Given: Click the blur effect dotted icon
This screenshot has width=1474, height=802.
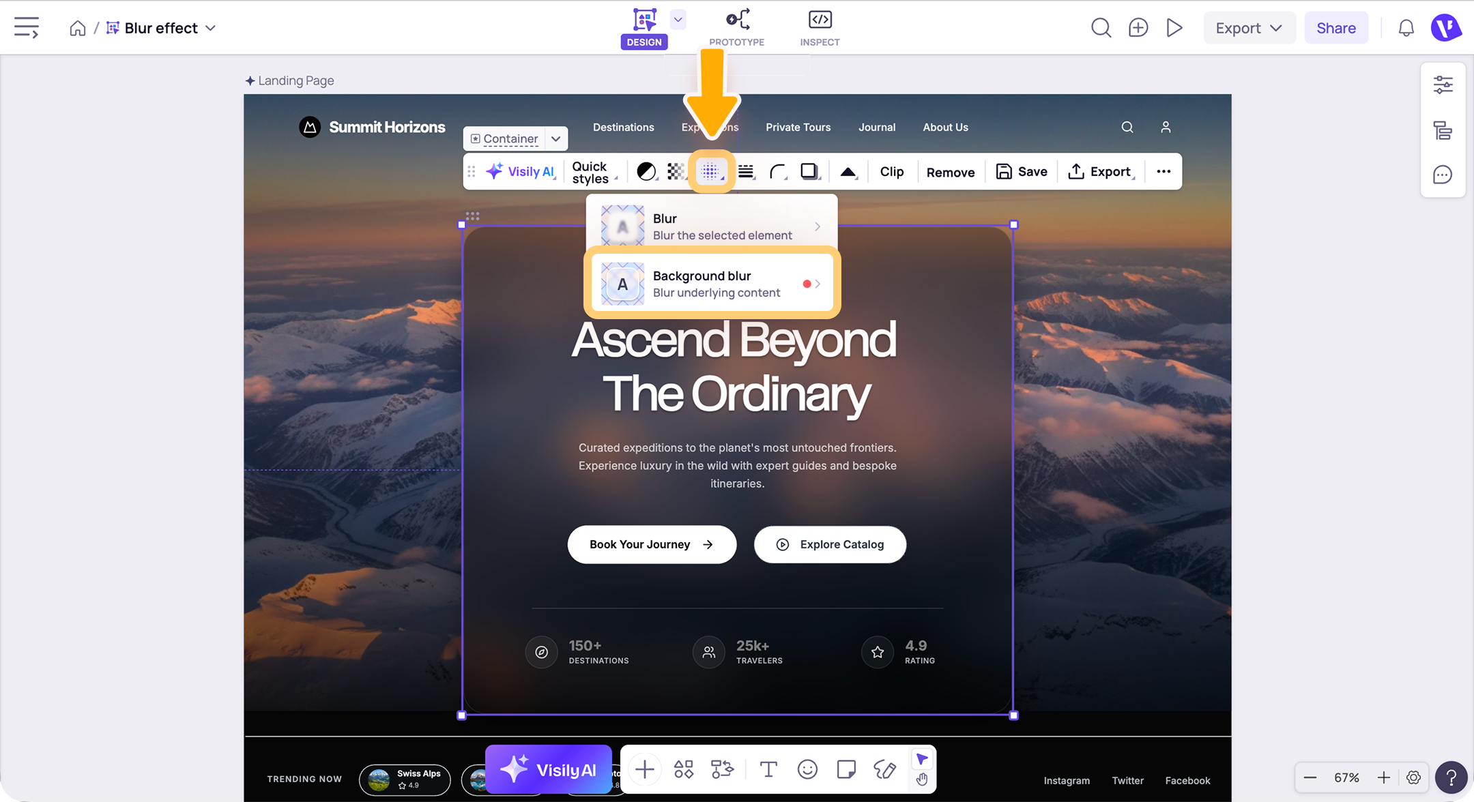Looking at the screenshot, I should [711, 171].
